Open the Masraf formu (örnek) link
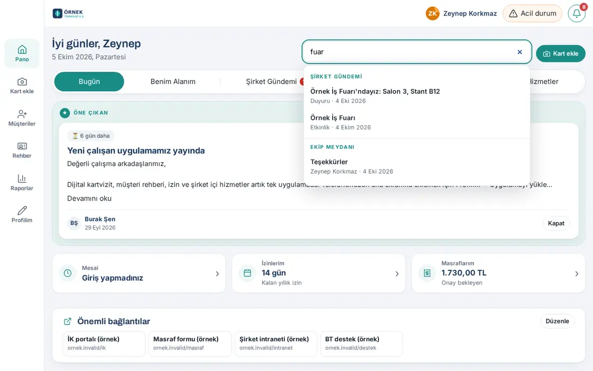 (x=189, y=343)
